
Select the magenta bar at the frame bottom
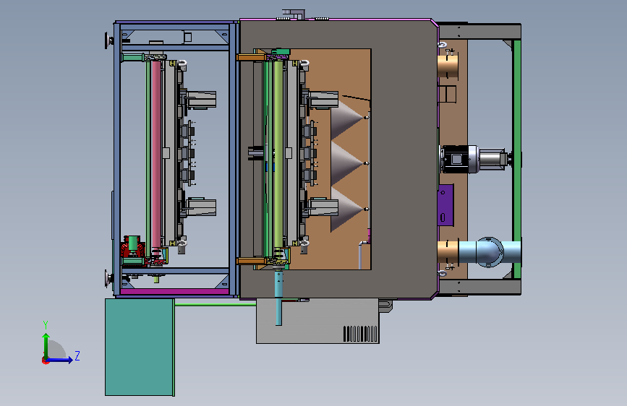point(175,292)
